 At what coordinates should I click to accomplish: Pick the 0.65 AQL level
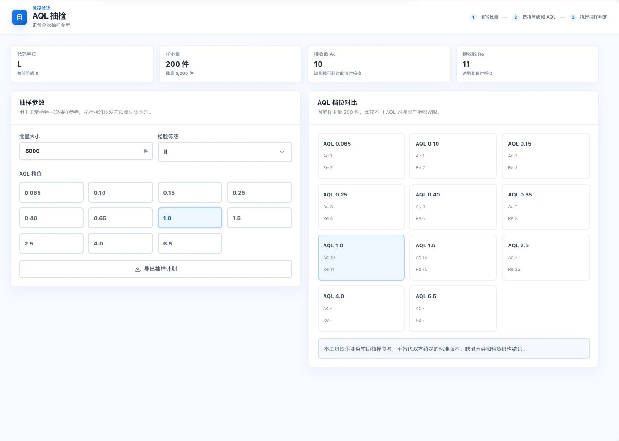(120, 218)
